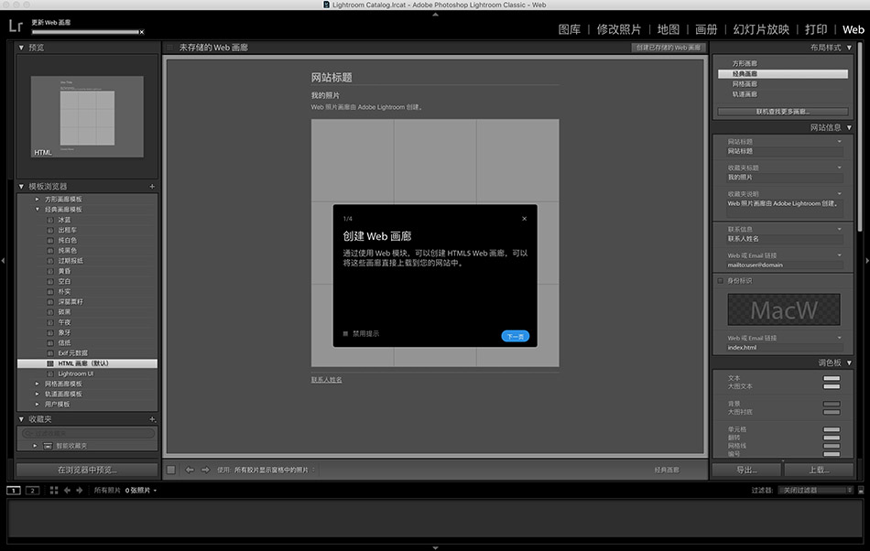Open the second window display button 2
870x551 pixels.
click(33, 490)
